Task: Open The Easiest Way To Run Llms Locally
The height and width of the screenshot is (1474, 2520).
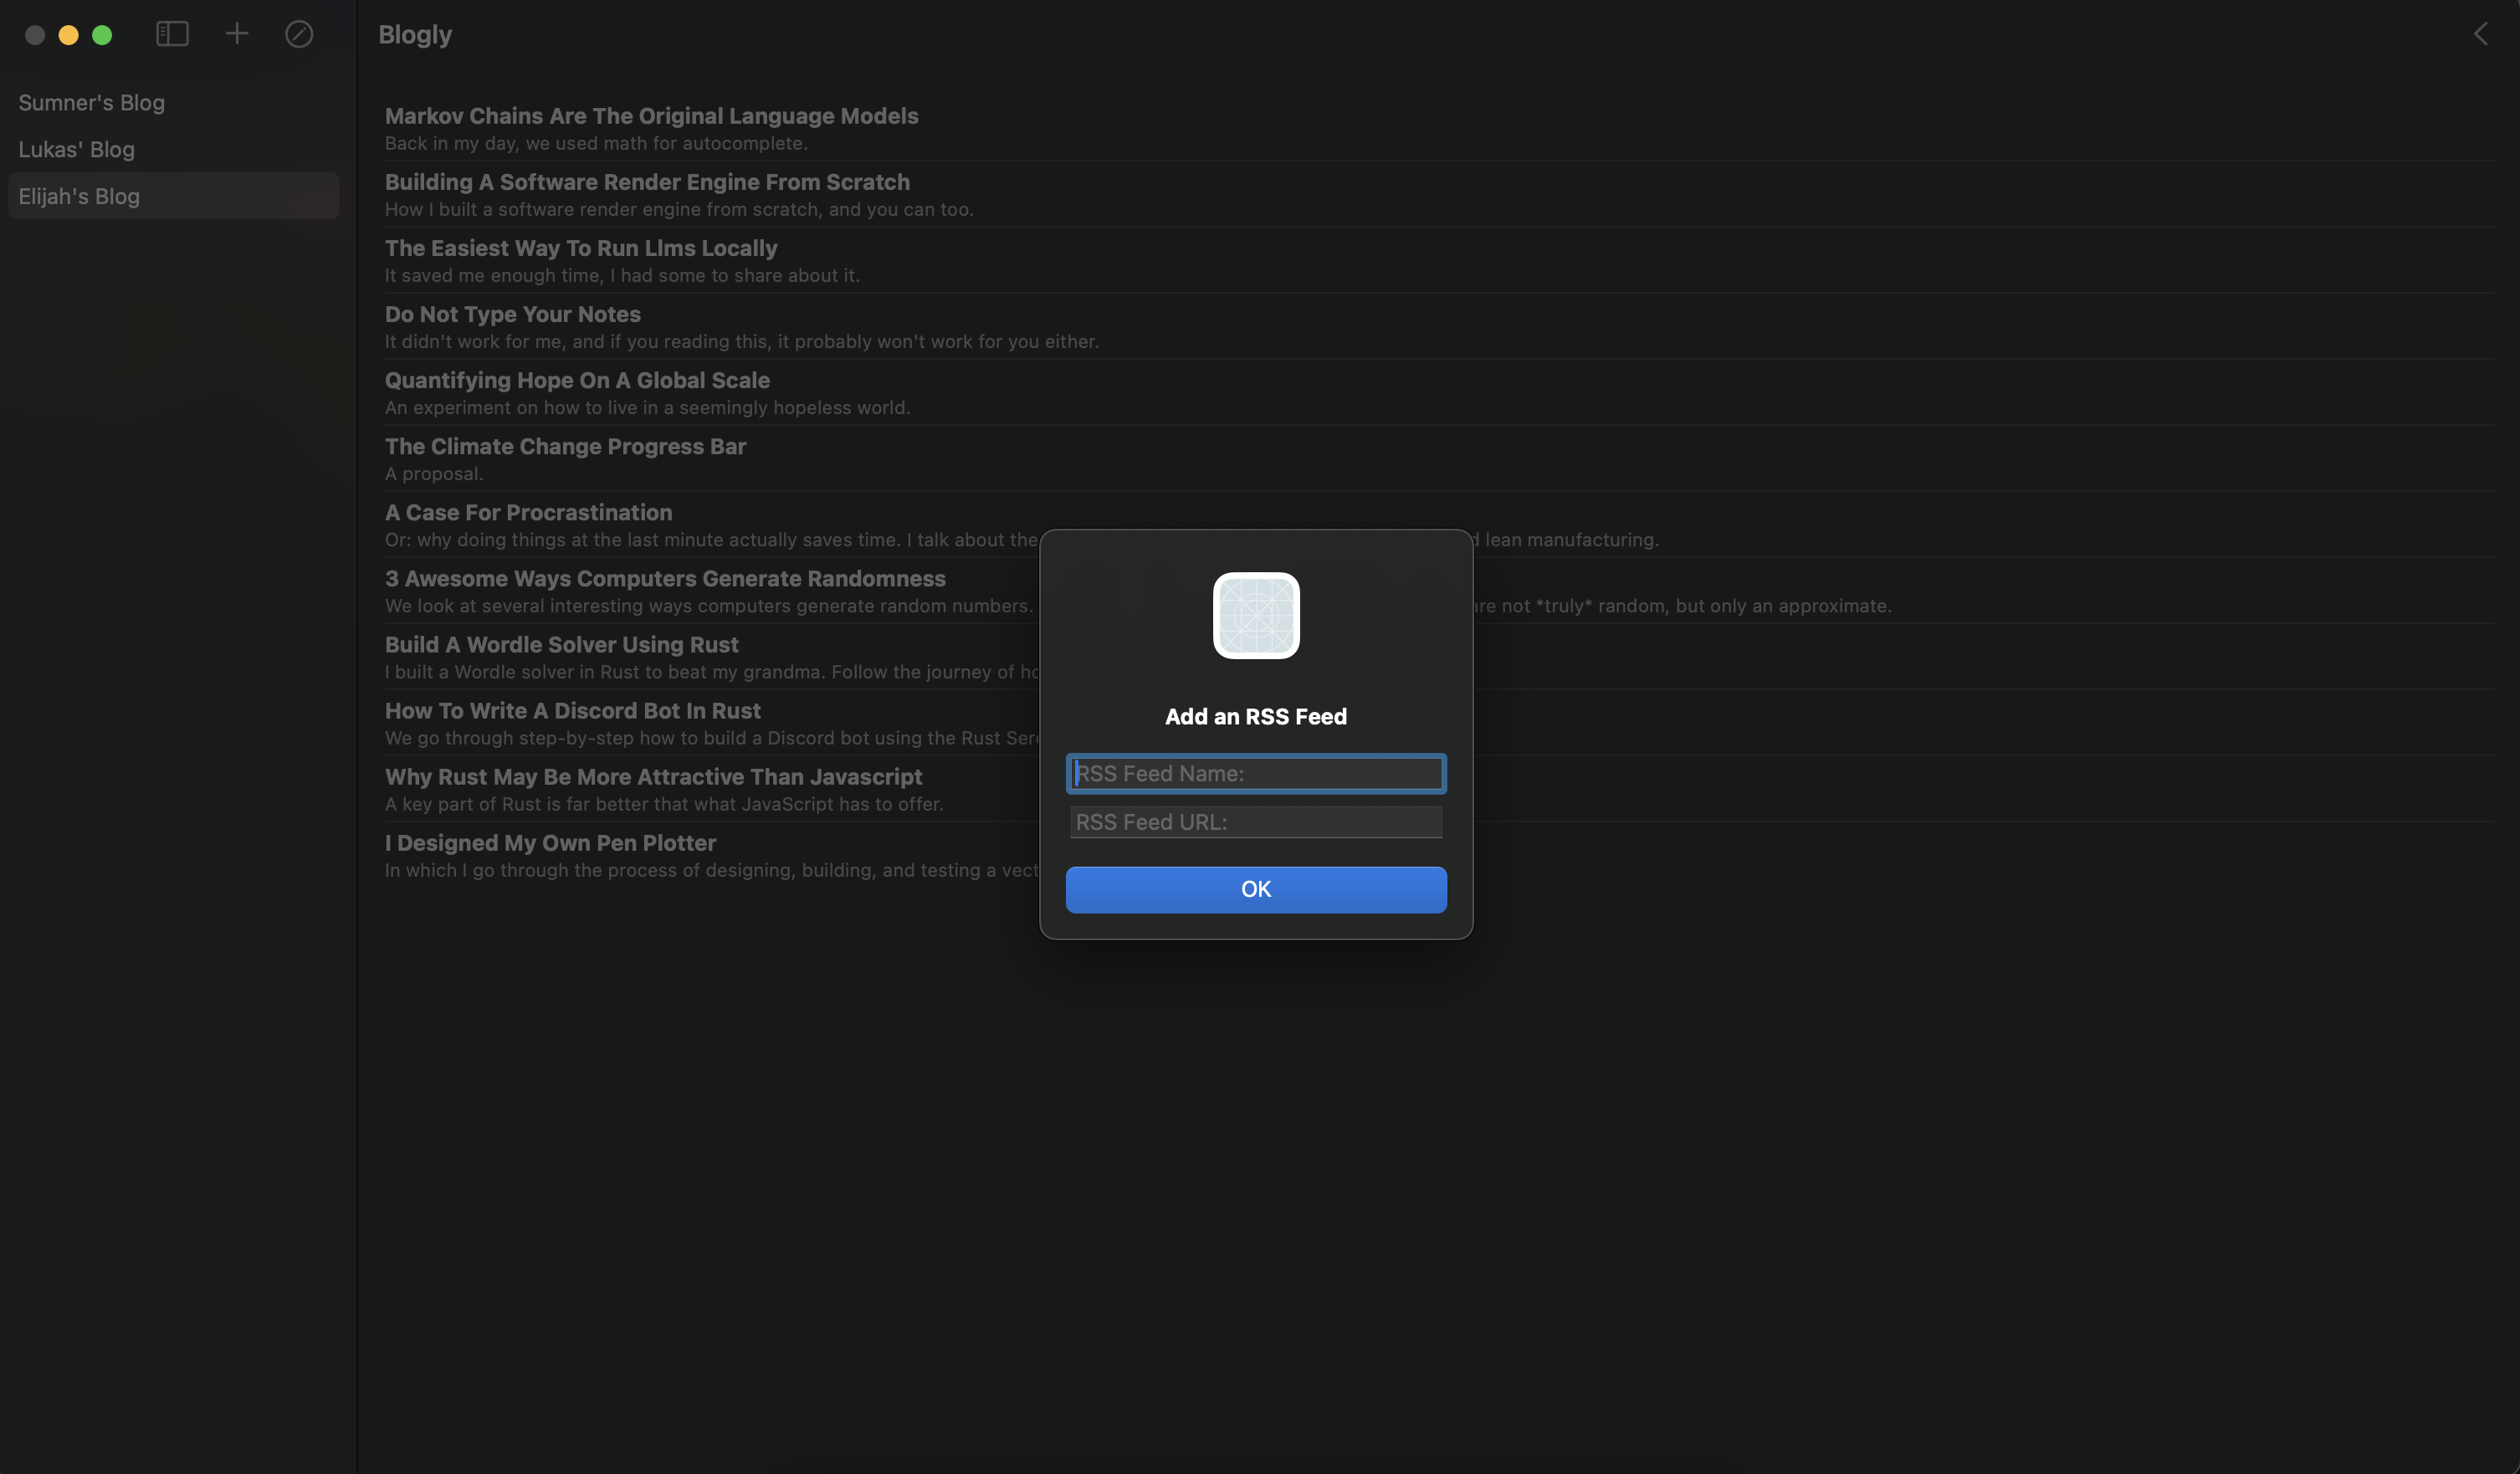Action: tap(581, 248)
